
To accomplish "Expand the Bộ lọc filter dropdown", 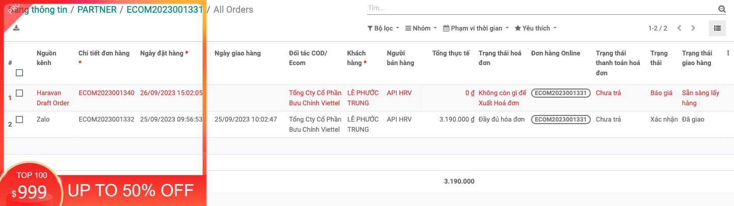I will point(383,28).
